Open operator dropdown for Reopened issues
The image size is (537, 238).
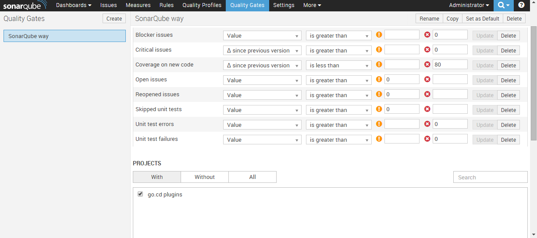coord(339,95)
